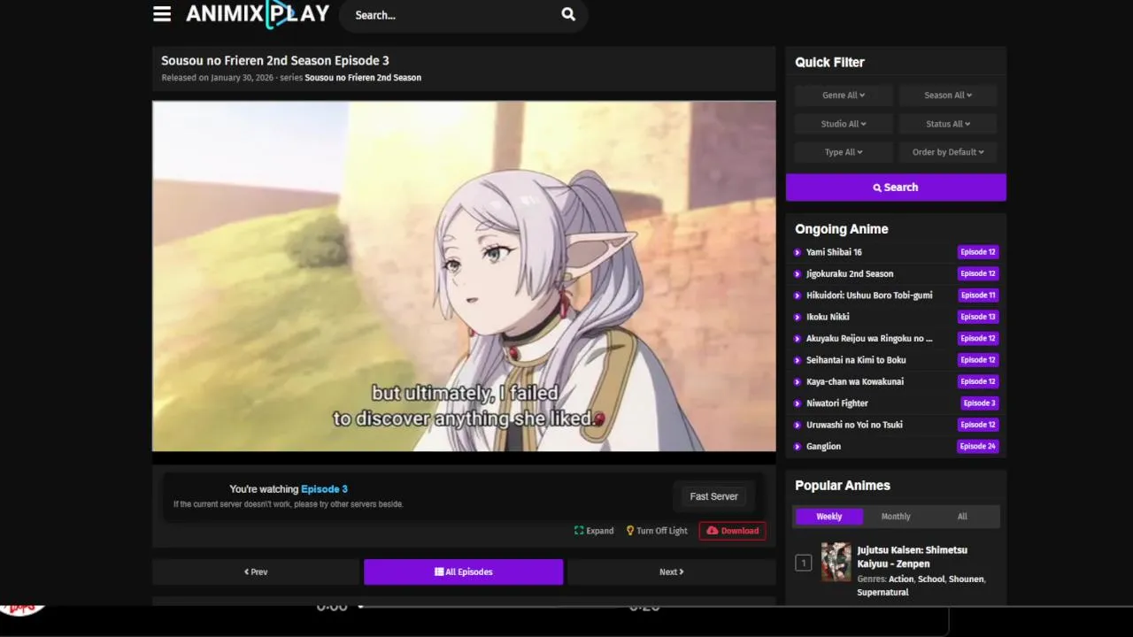Open the Season All dropdown
Image resolution: width=1133 pixels, height=637 pixels.
pyautogui.click(x=948, y=96)
